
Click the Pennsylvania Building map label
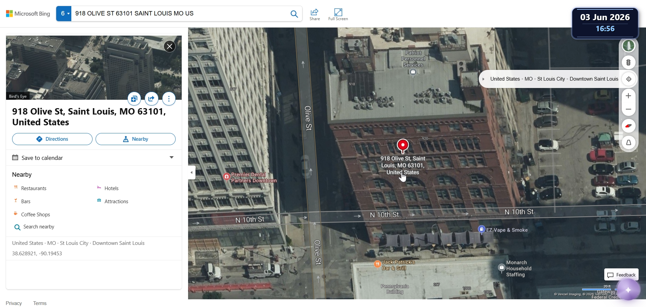click(x=395, y=289)
